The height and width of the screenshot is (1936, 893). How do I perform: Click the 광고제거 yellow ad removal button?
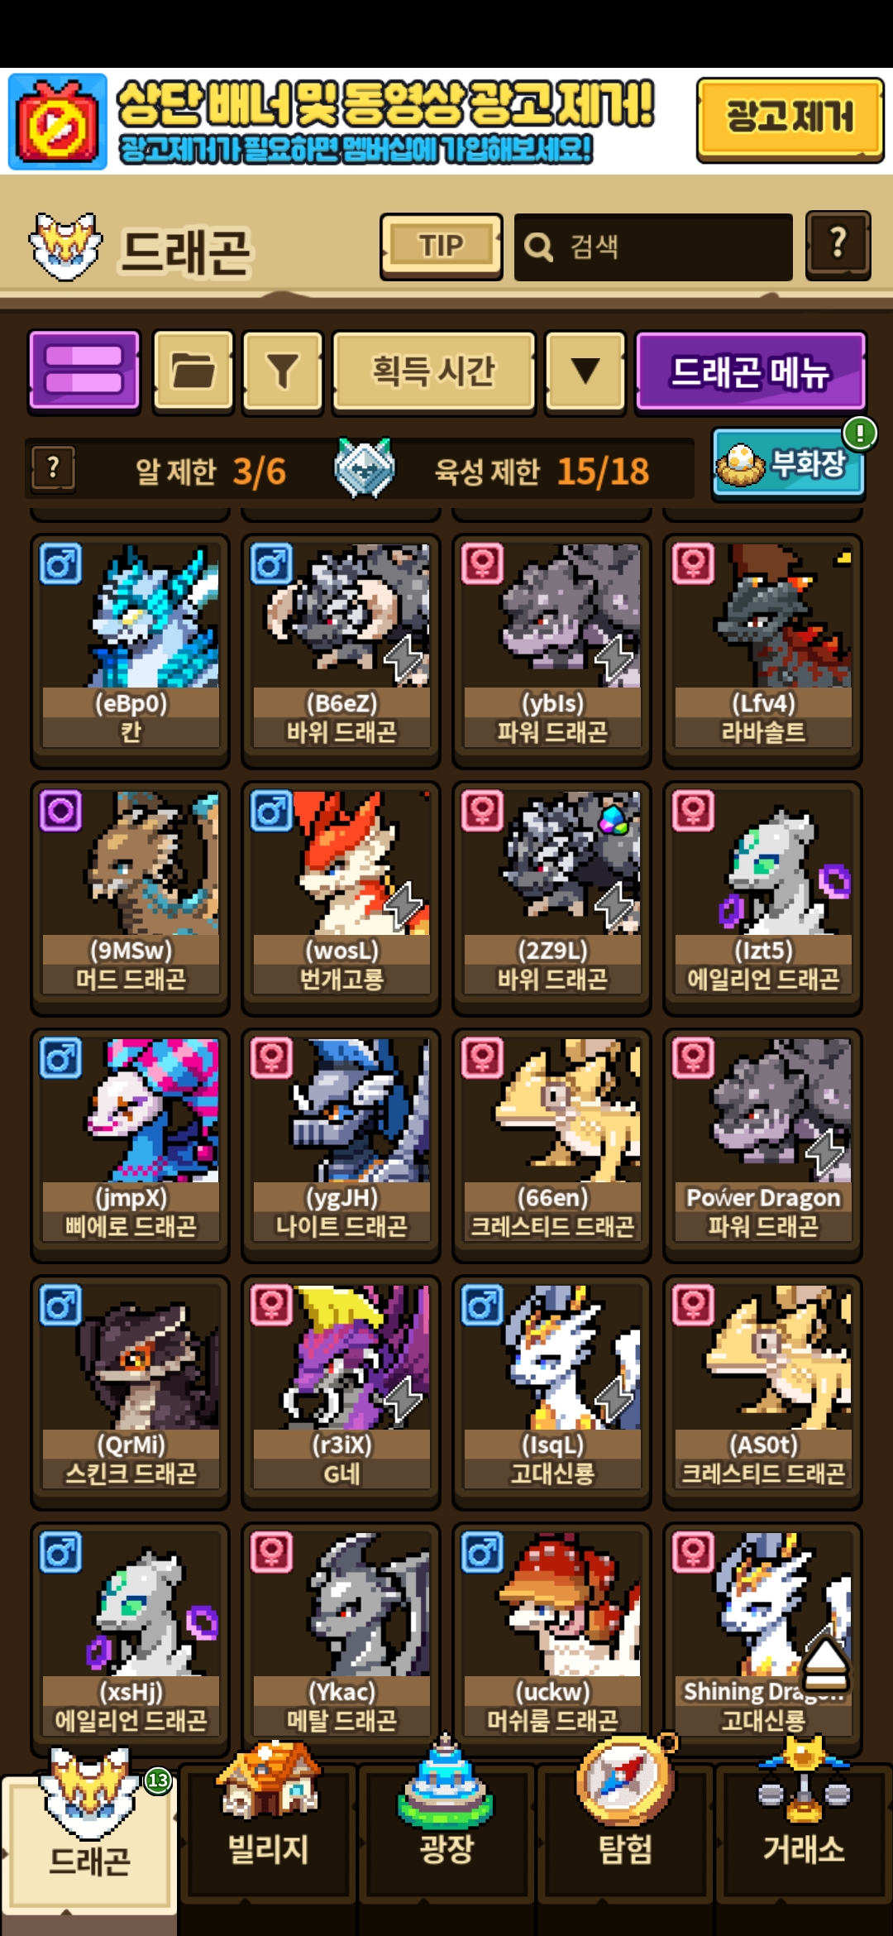click(790, 119)
